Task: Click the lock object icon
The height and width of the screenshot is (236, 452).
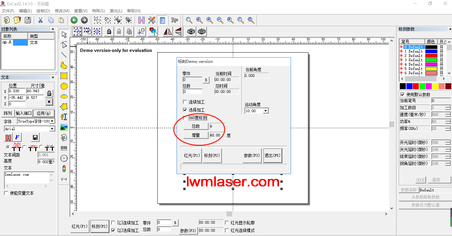Action: coord(108,32)
